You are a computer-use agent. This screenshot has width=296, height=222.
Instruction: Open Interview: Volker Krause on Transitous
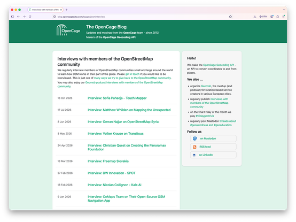[115, 134]
